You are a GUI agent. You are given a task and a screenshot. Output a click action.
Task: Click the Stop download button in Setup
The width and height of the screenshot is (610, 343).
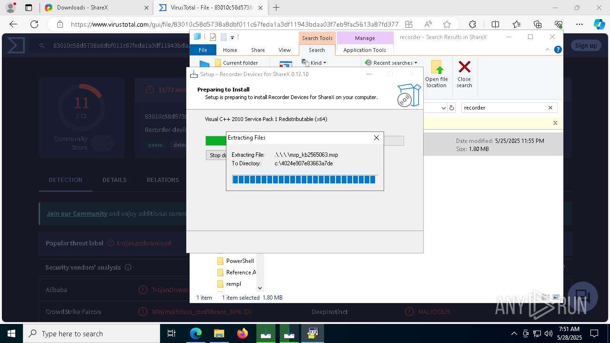click(216, 155)
